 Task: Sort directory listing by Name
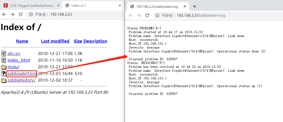(22, 41)
